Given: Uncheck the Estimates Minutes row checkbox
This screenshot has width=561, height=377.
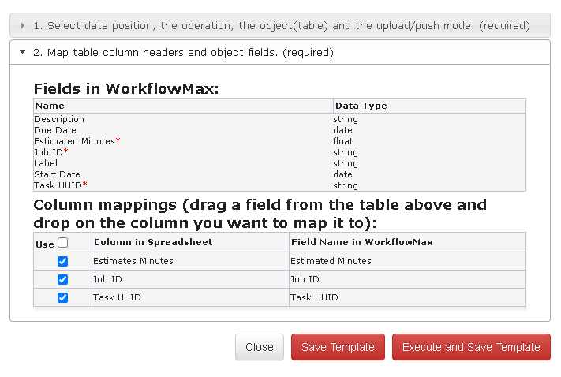Looking at the screenshot, I should (x=62, y=262).
